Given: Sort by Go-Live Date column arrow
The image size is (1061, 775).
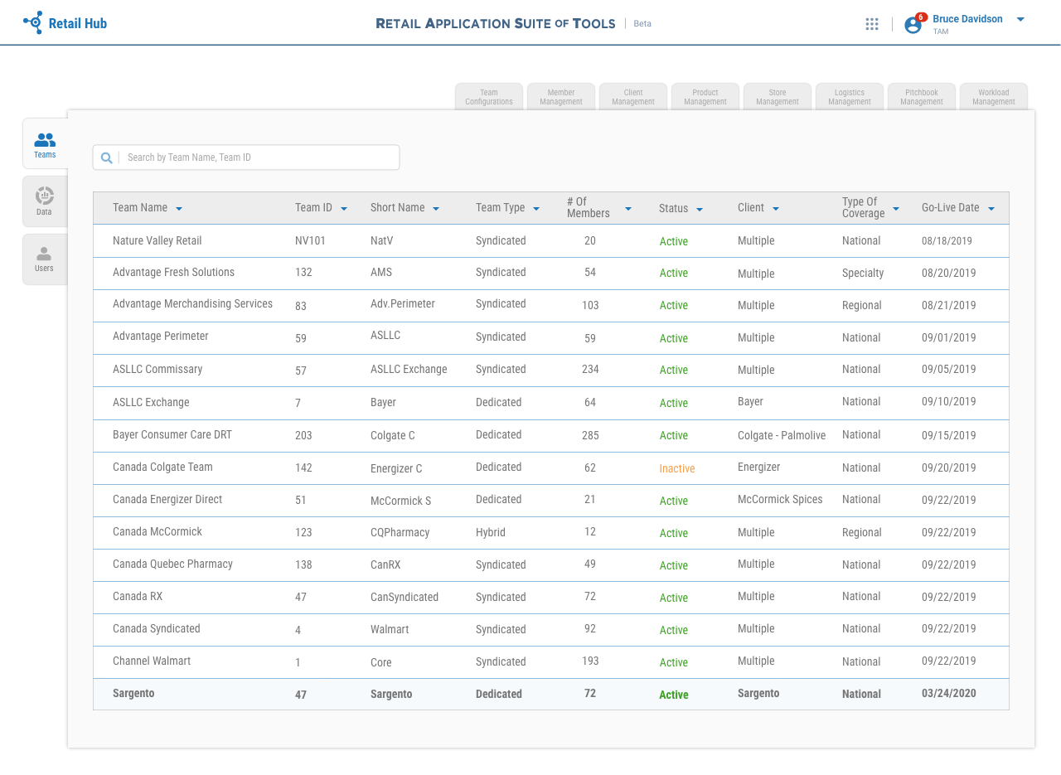Looking at the screenshot, I should point(991,209).
